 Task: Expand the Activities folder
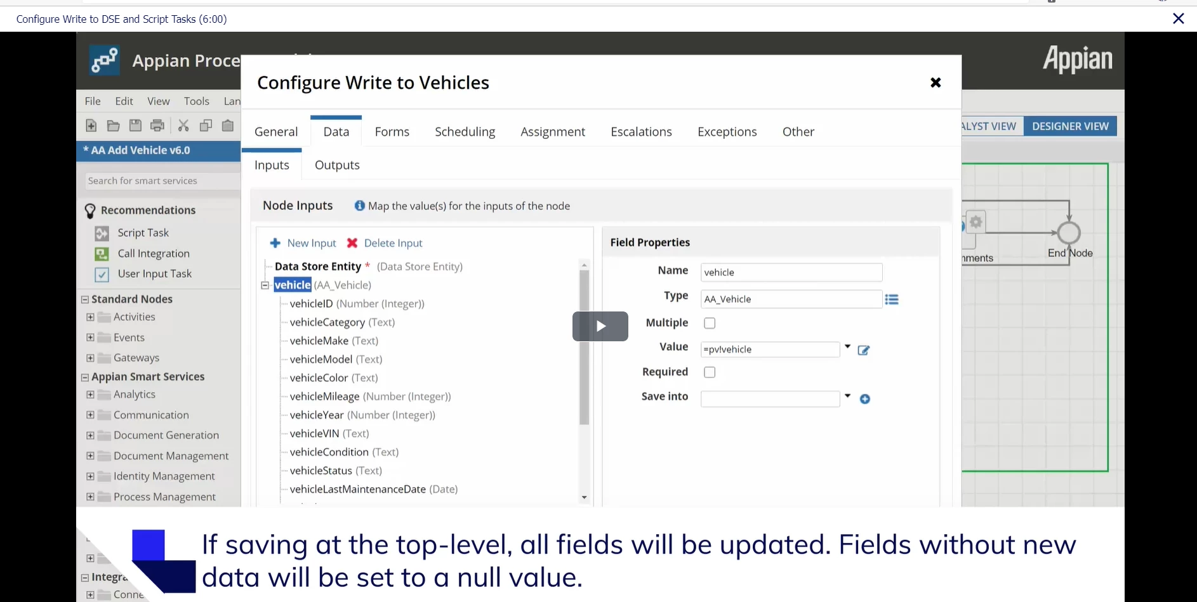tap(90, 317)
